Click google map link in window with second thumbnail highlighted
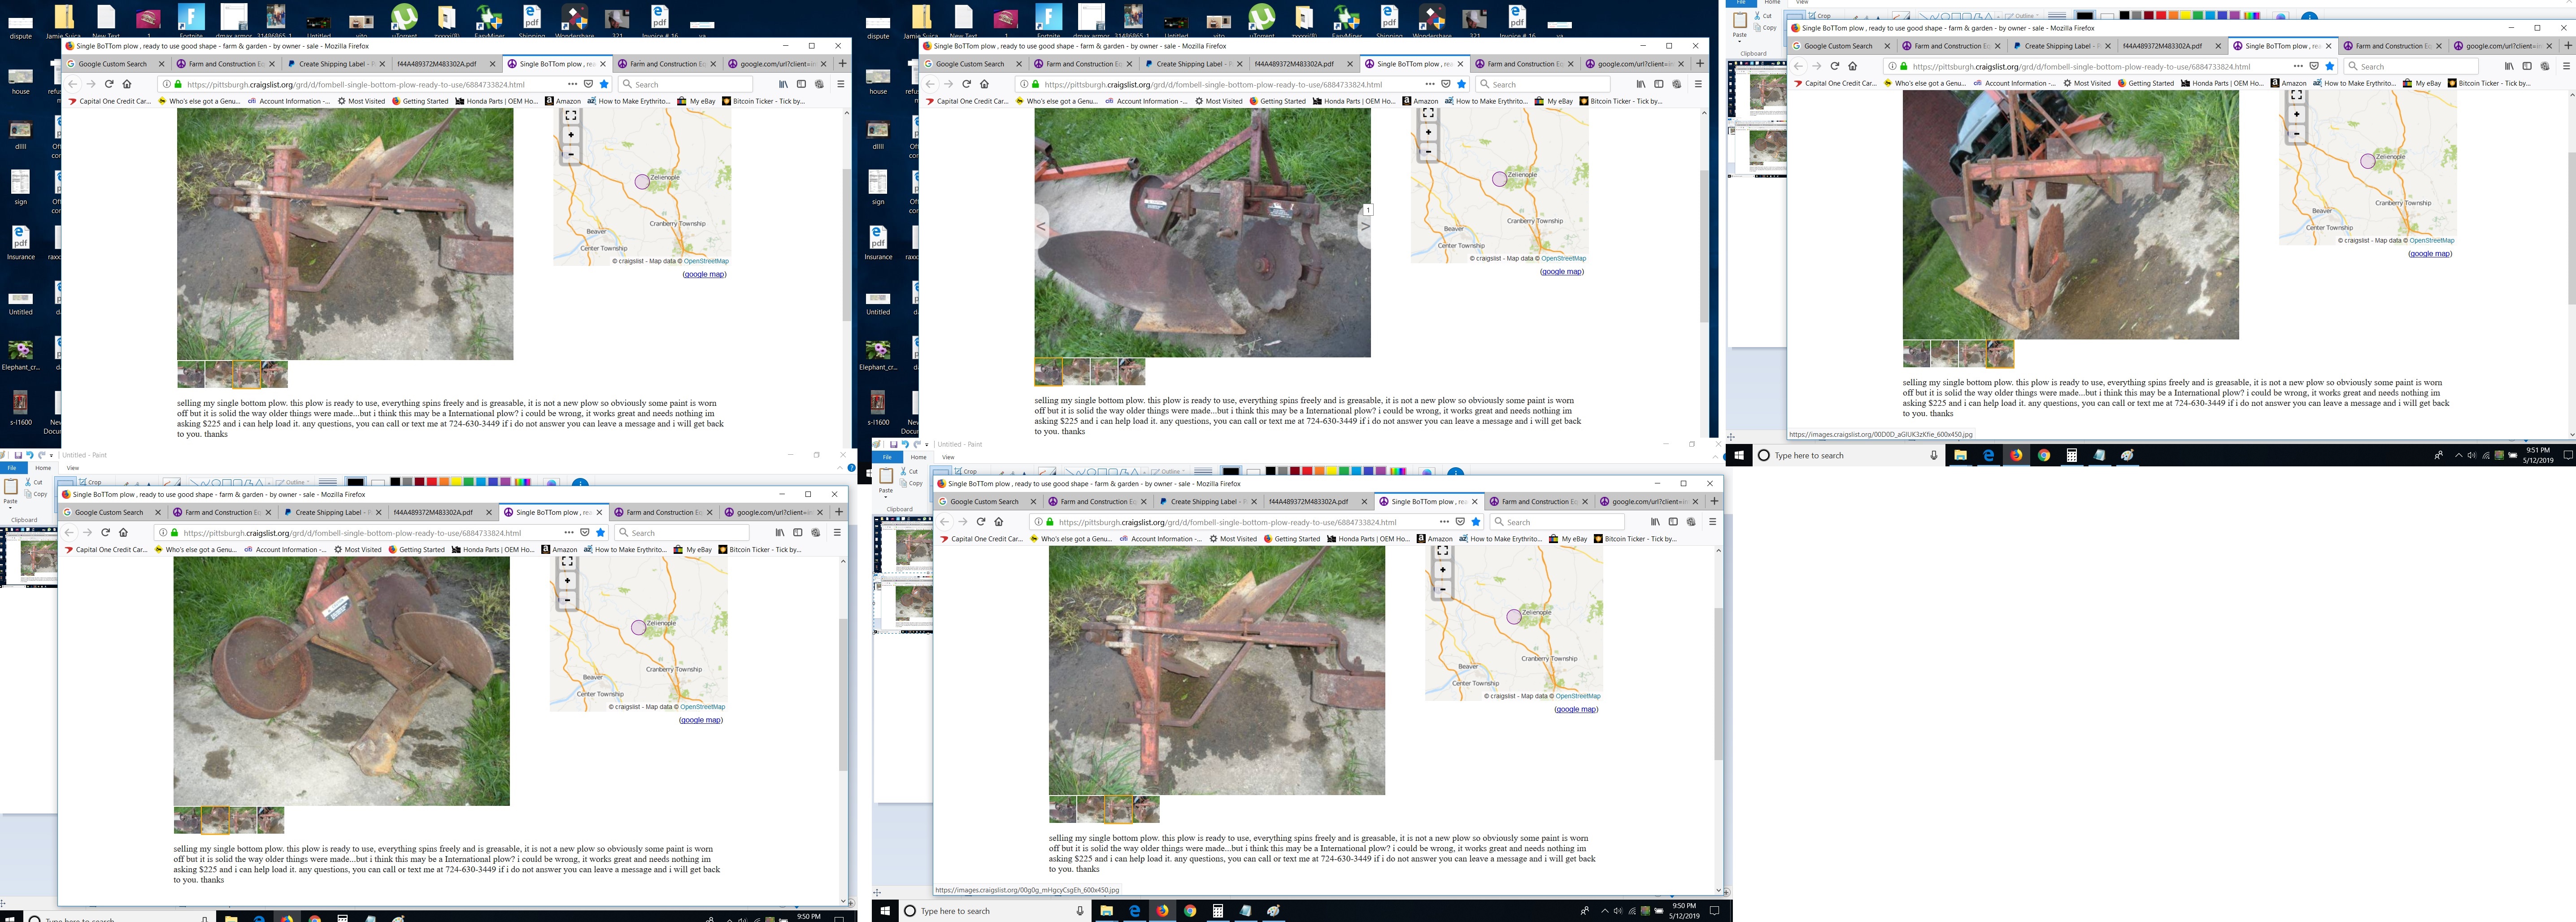Viewport: 2576px width, 922px height. pyautogui.click(x=700, y=720)
